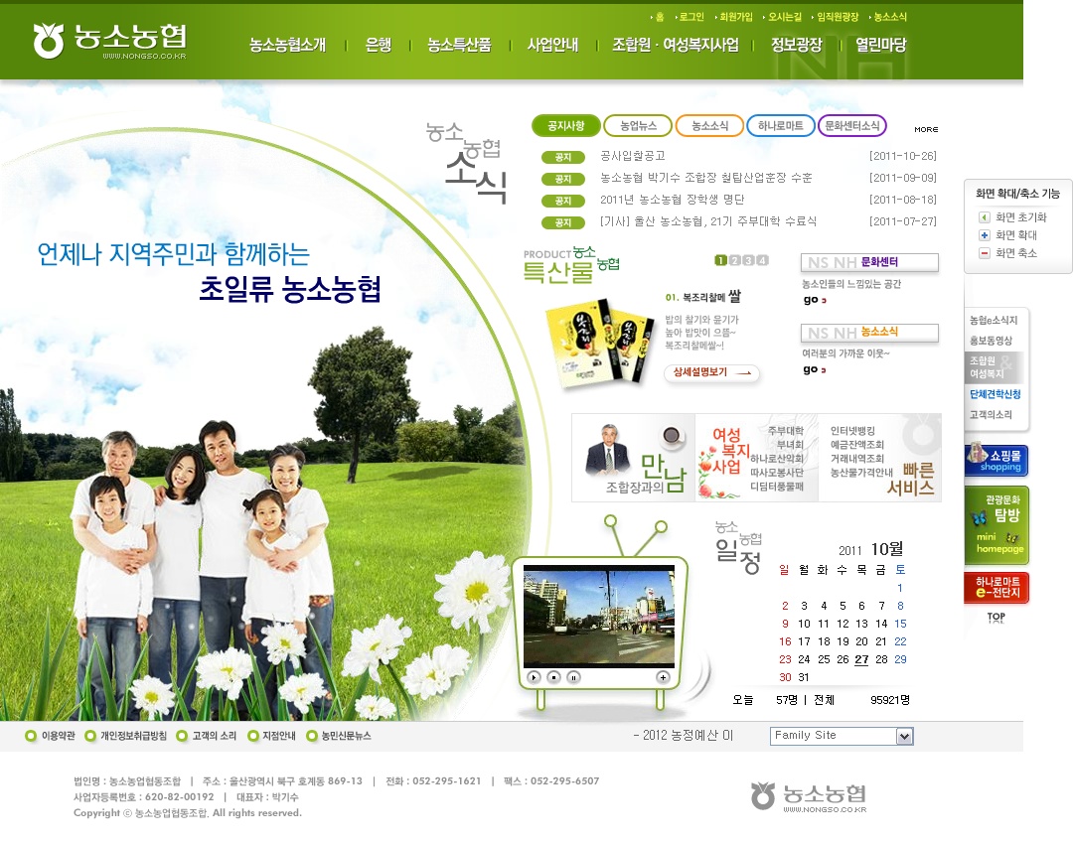Open the 정보광장 main menu
Viewport: 1073px width, 845px height.
[x=796, y=45]
